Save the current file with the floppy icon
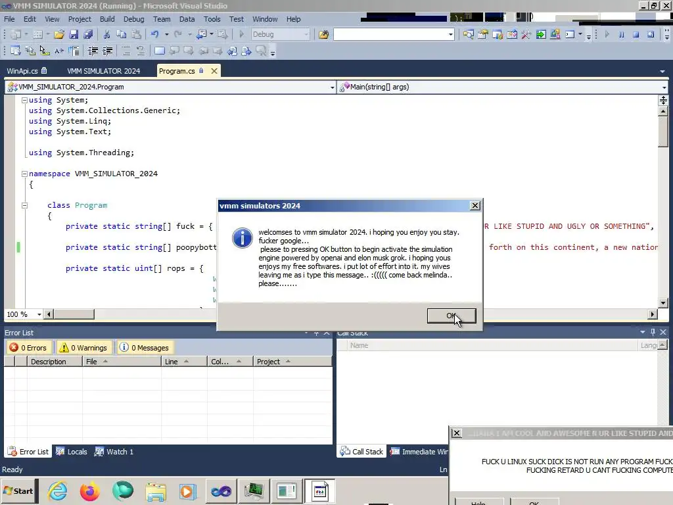Image resolution: width=673 pixels, height=505 pixels. 74,34
